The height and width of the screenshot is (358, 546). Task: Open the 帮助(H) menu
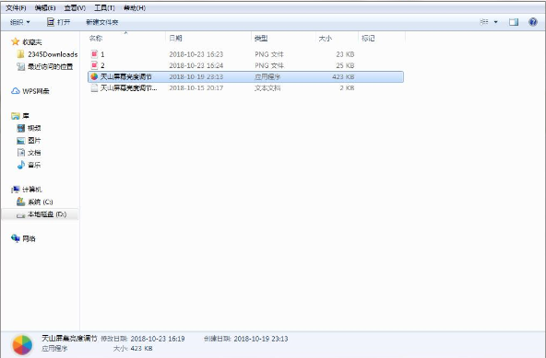click(135, 7)
